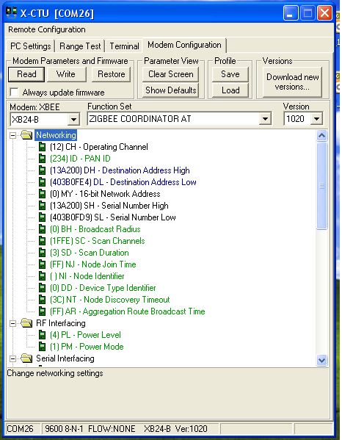Click the Restore button
This screenshot has width=342, height=440.
(x=111, y=74)
